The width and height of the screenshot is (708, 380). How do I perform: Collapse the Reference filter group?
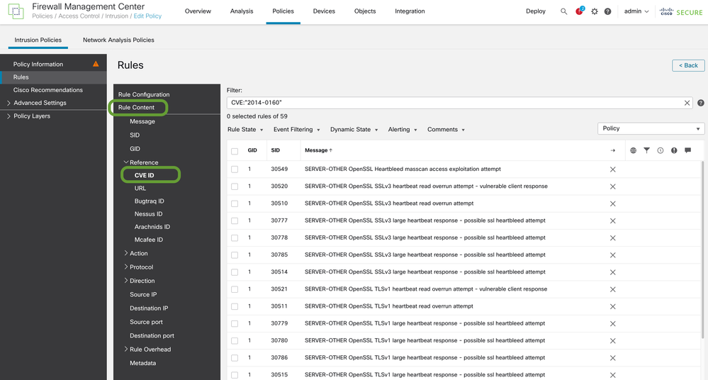[x=126, y=162]
